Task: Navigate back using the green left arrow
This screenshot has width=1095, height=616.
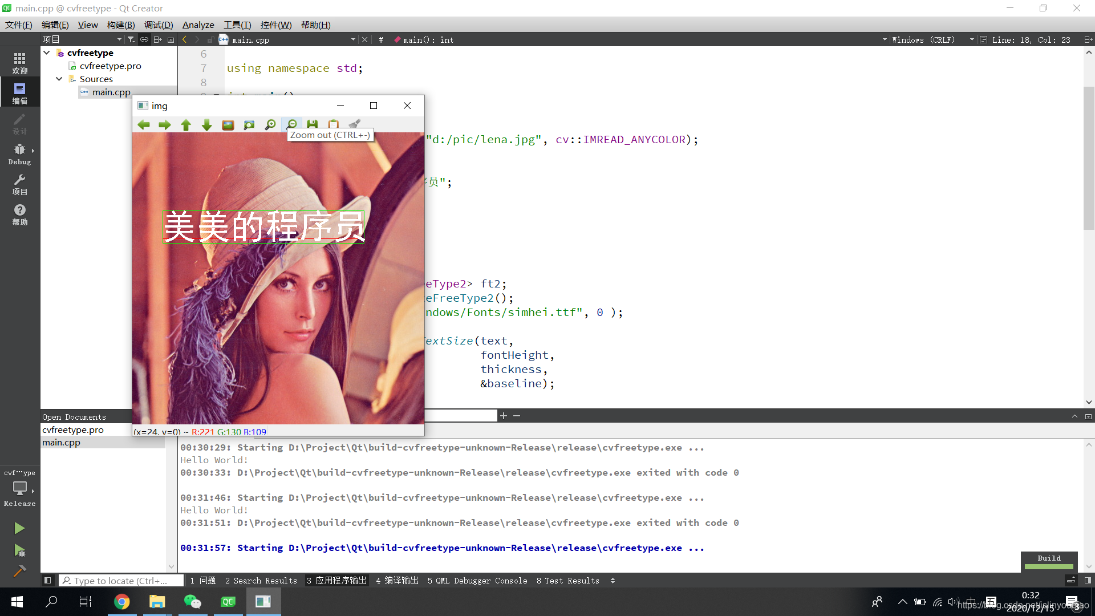Action: pos(144,124)
